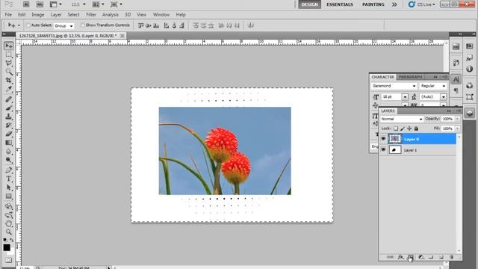Select the Eyedropper tool
478x269 pixels.
[x=8, y=89]
